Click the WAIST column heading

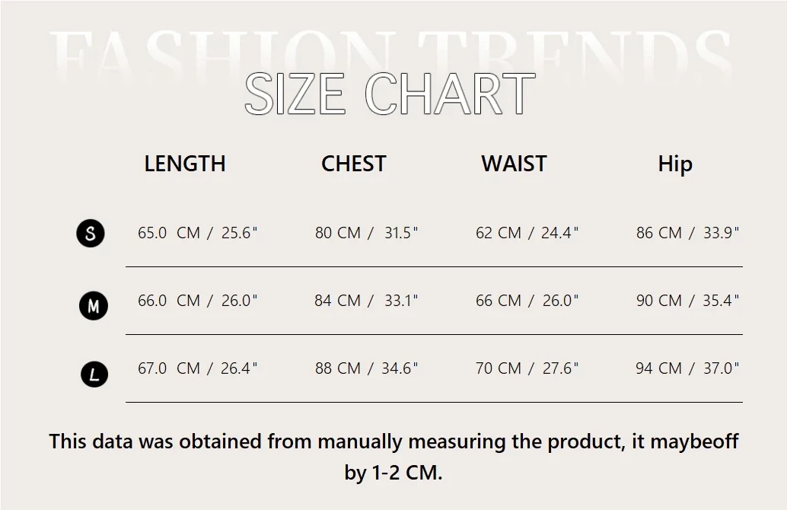514,164
